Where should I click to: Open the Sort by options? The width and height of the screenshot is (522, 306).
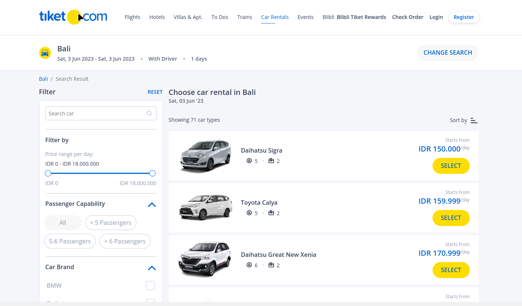click(x=464, y=120)
